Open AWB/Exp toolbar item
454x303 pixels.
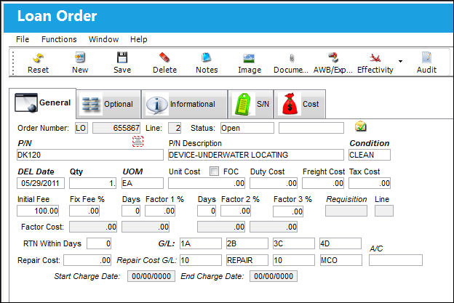(333, 63)
